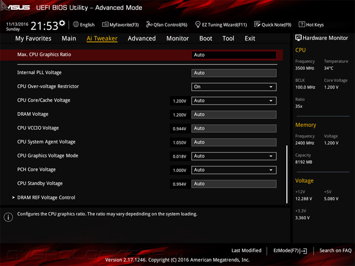Click the 0.018V graphics voltage value
This screenshot has width=355, height=266.
coord(179,157)
